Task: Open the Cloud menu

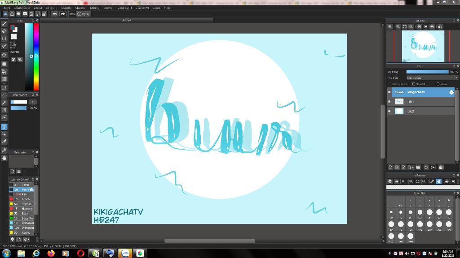Action: pyautogui.click(x=156, y=8)
